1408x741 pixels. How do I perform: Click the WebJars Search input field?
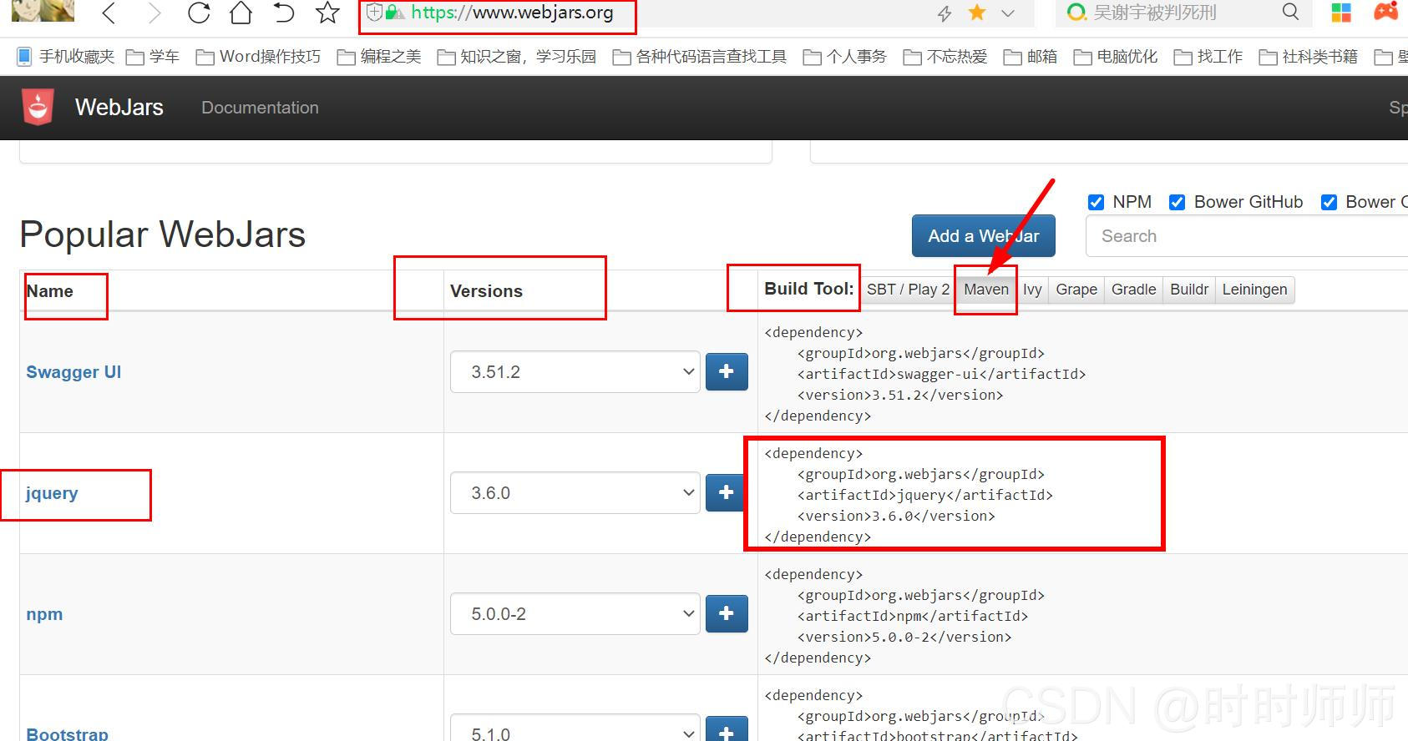click(1247, 236)
